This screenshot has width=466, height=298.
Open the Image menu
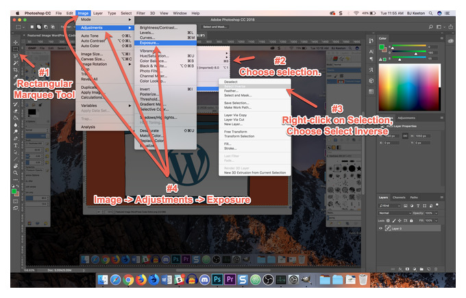pos(83,14)
